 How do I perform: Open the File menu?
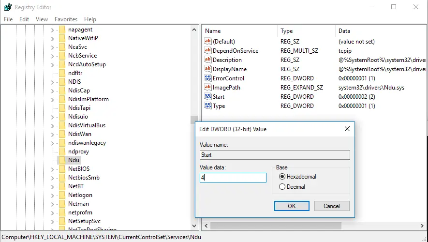(x=8, y=19)
